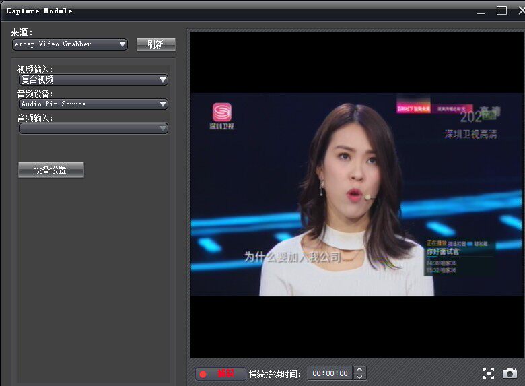Click the 视频输入 label
The width and height of the screenshot is (525, 386).
(x=35, y=69)
